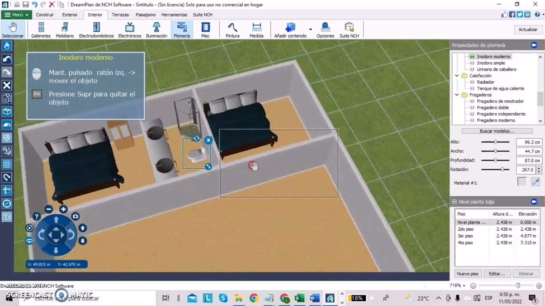
Task: Open the Misc objects tool
Action: point(206,30)
